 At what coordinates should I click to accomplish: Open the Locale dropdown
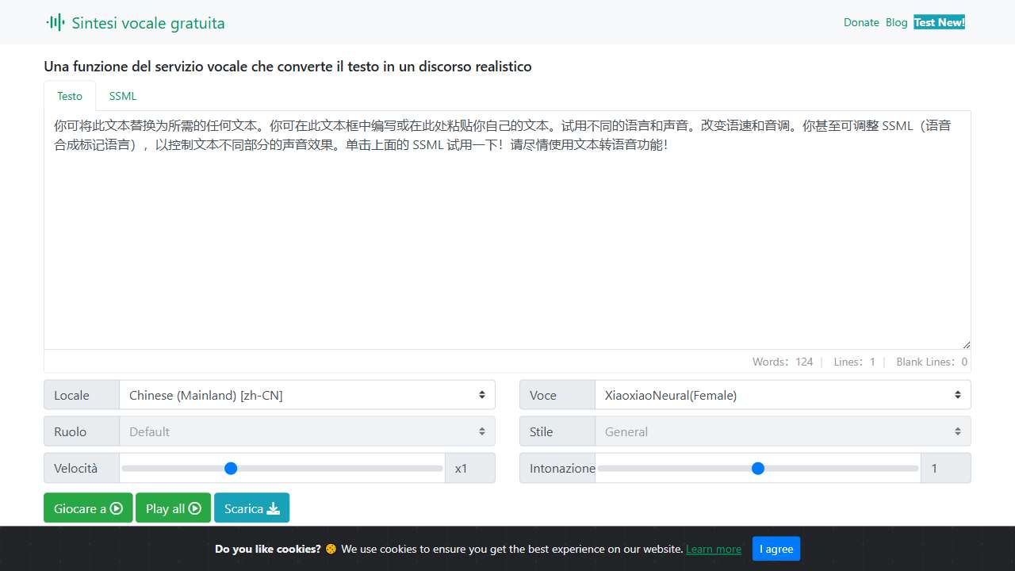coord(307,395)
